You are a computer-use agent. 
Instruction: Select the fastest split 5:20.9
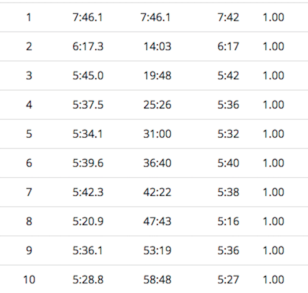88,222
